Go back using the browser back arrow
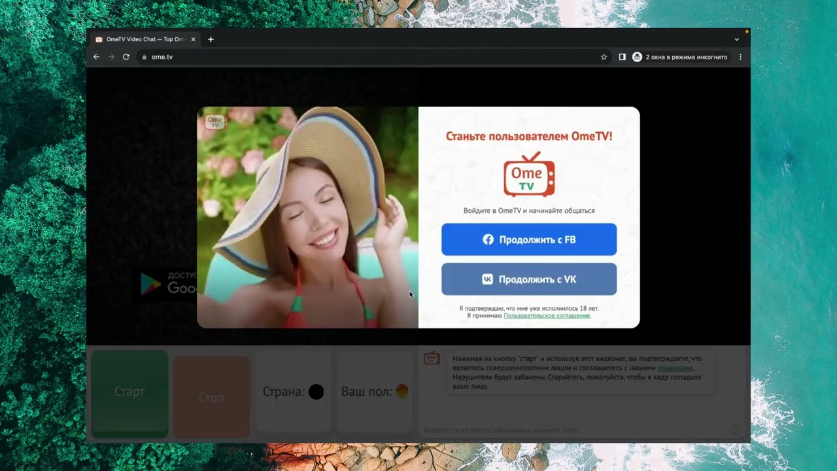Image resolution: width=837 pixels, height=471 pixels. pos(96,57)
